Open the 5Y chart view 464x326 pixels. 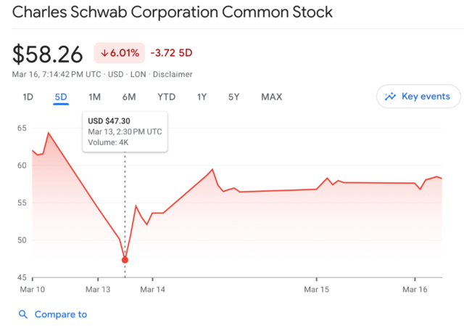(x=233, y=97)
